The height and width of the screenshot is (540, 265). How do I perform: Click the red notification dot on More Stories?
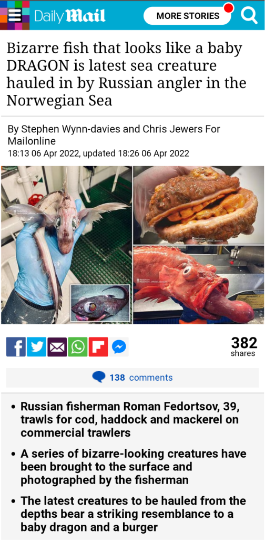229,7
